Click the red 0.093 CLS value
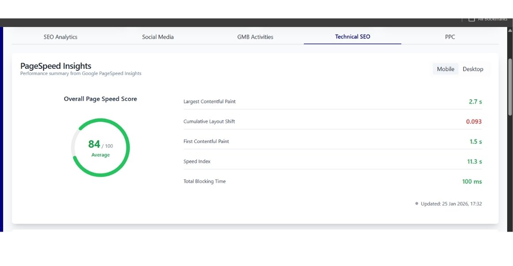Screen dimensions: 513x266 (x=474, y=122)
